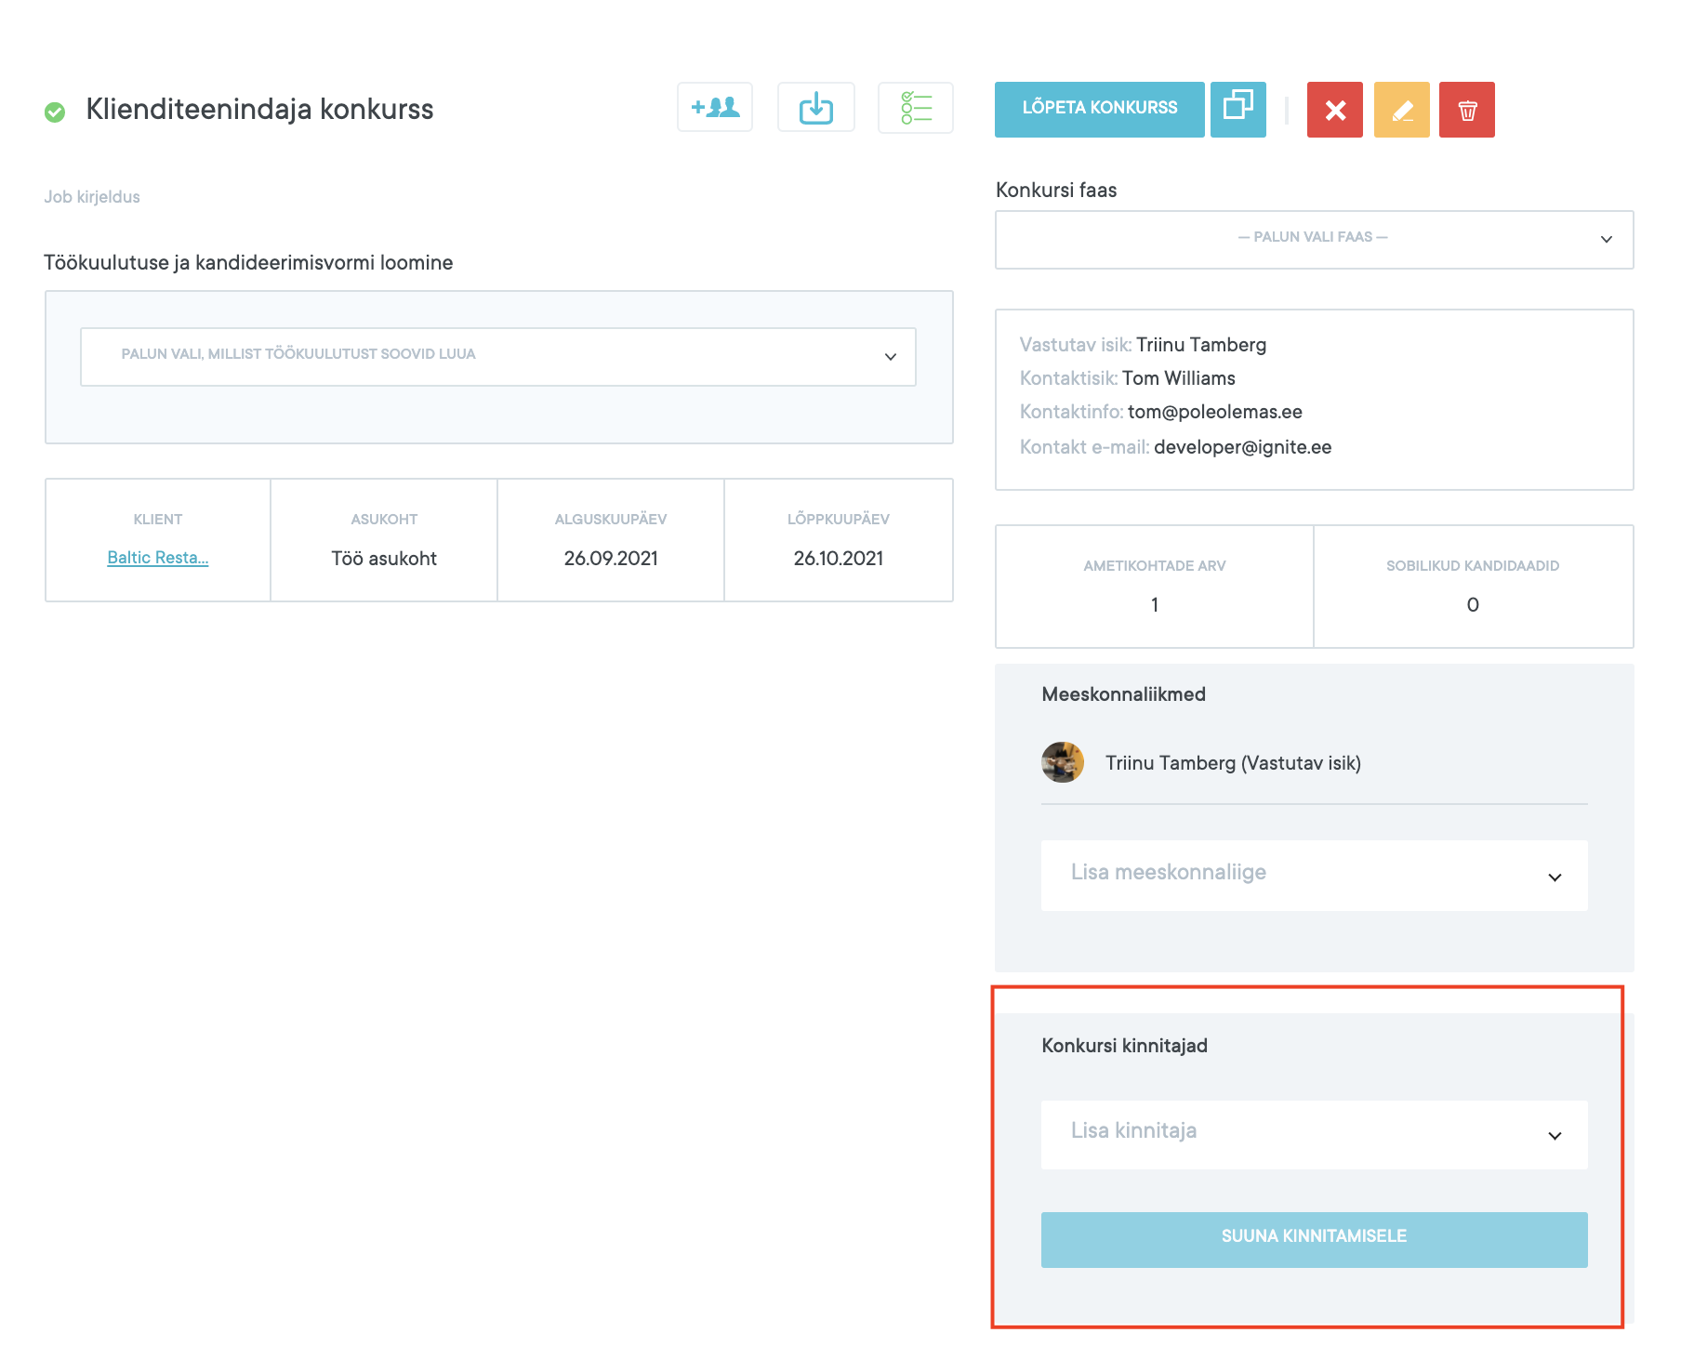
Task: Click the yellow pencil edit button
Action: click(x=1401, y=110)
